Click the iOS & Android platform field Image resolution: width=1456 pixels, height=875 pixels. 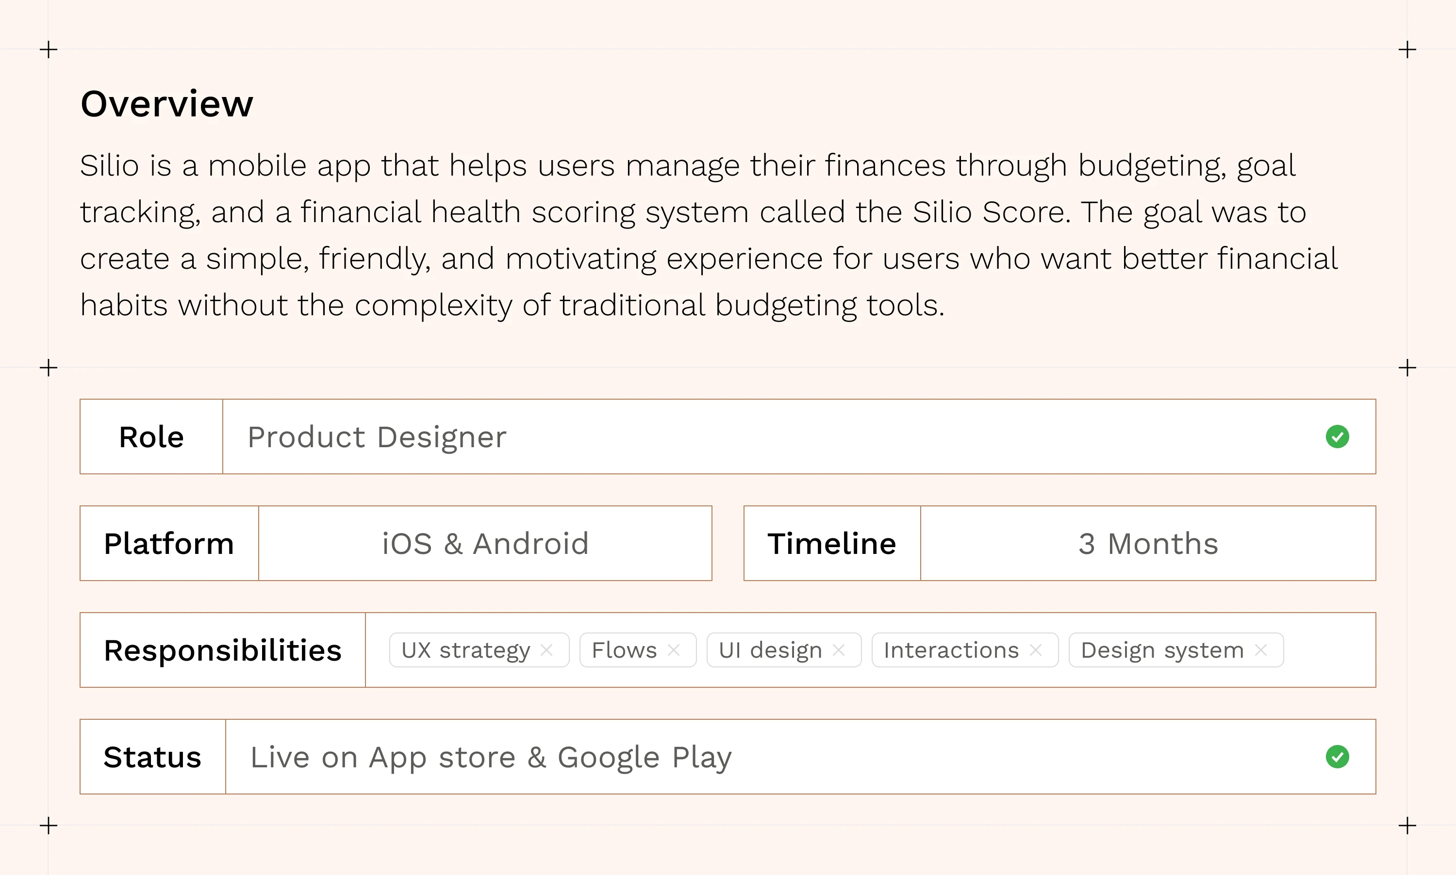tap(485, 543)
